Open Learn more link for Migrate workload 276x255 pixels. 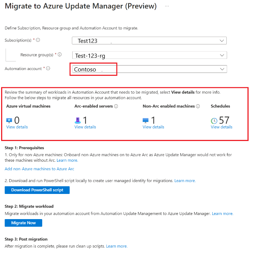coord(223,214)
